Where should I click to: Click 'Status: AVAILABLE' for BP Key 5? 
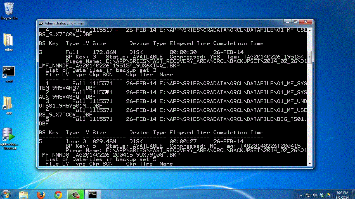[x=134, y=146]
